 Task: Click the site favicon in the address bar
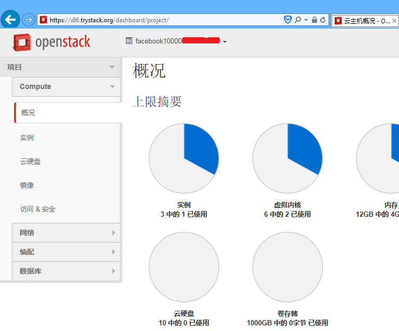[x=44, y=20]
